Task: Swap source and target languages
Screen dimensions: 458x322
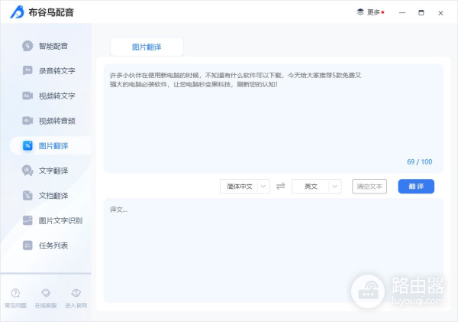Action: [x=281, y=187]
